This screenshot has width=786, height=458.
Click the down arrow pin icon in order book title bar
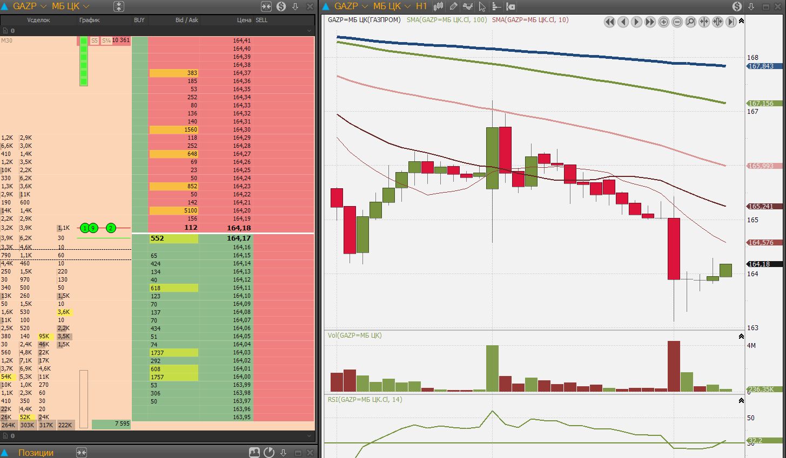point(295,6)
